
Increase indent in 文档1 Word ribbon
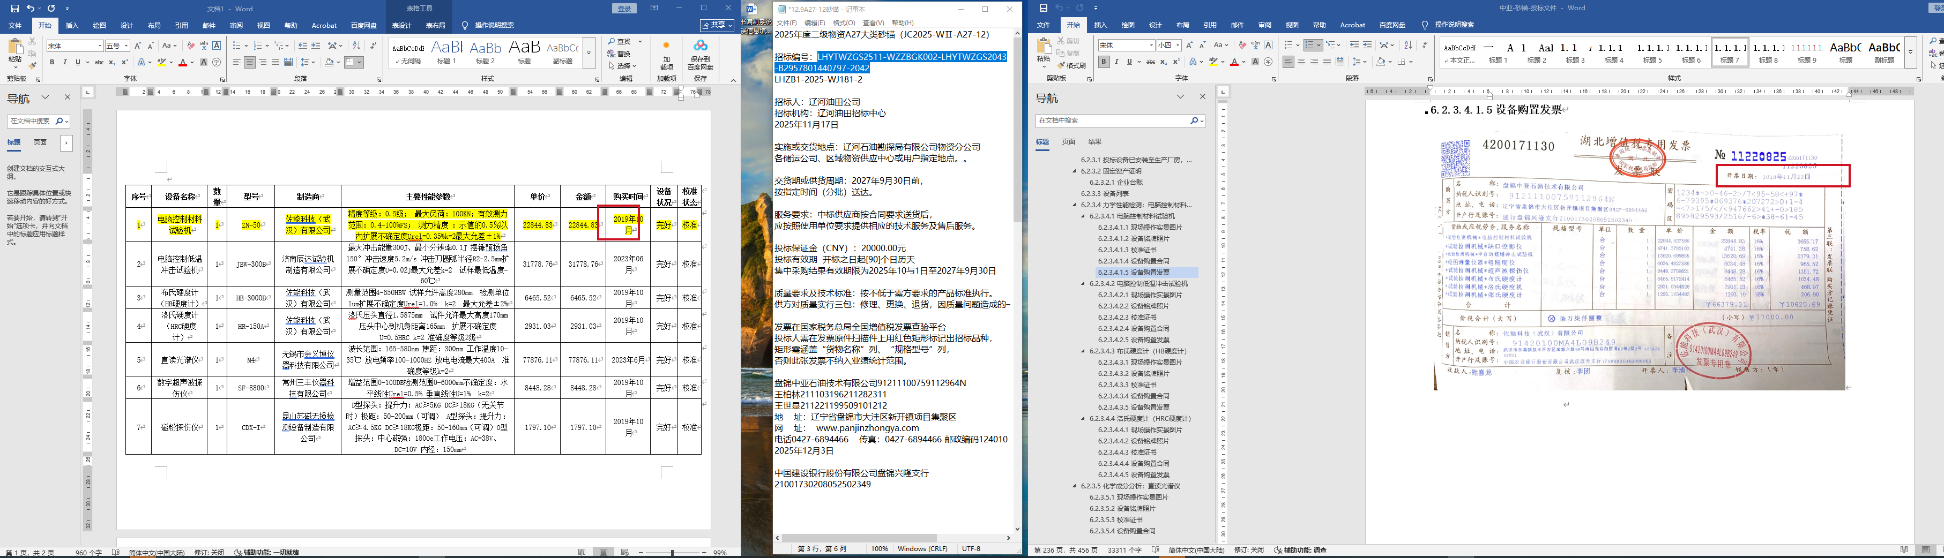(x=316, y=46)
